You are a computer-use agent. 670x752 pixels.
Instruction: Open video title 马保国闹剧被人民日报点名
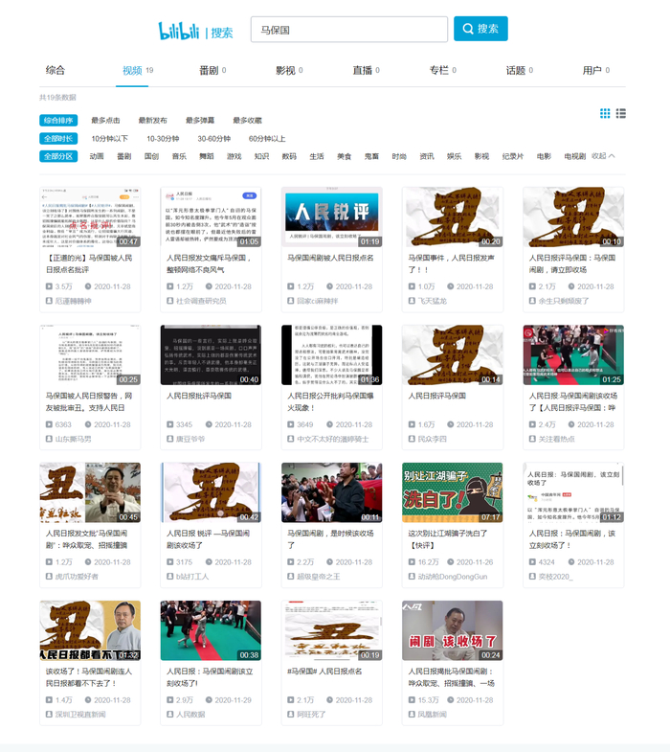pyautogui.click(x=330, y=258)
